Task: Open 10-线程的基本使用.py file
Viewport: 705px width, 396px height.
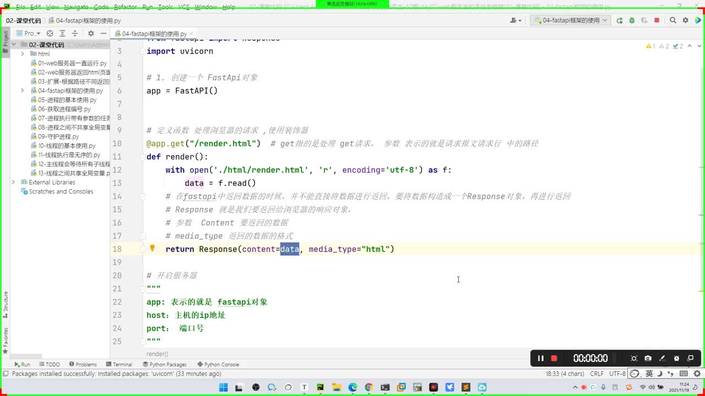Action: coord(63,146)
